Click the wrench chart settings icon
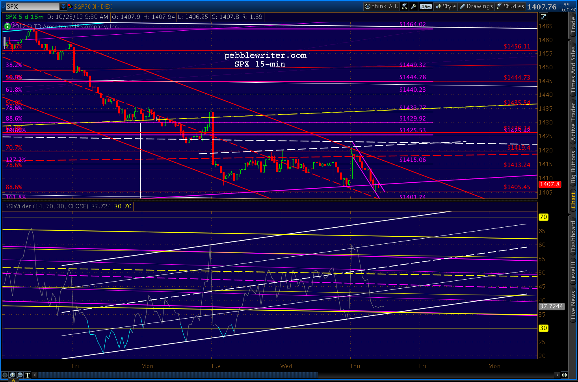 pyautogui.click(x=413, y=6)
